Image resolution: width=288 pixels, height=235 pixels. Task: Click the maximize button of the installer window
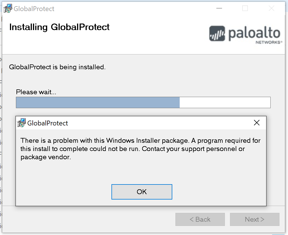(245, 8)
